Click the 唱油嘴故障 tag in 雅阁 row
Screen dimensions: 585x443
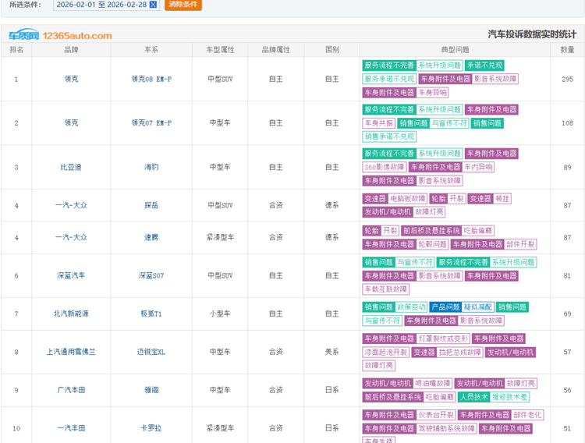(x=433, y=384)
